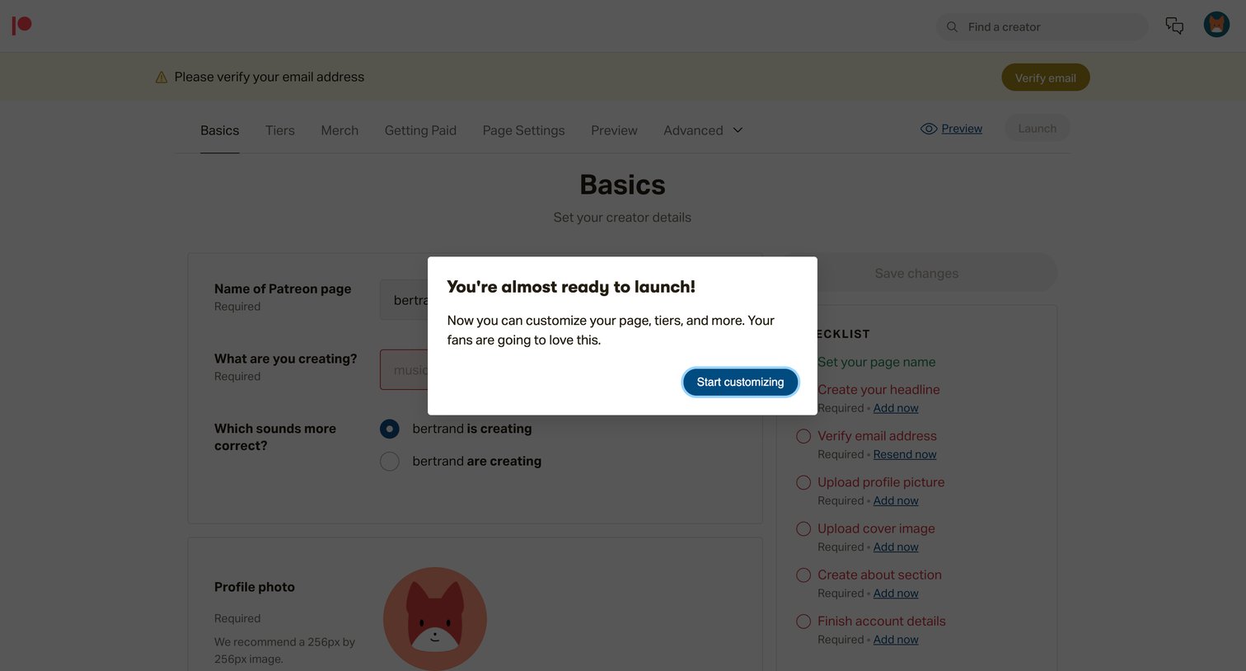
Task: Click the eye icon beside Preview
Action: pos(929,129)
